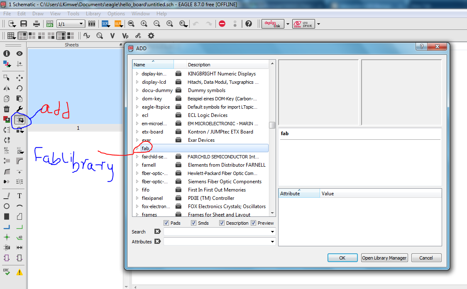Click the Open Library Manager button
Screen dimensions: 467x289
(x=384, y=258)
